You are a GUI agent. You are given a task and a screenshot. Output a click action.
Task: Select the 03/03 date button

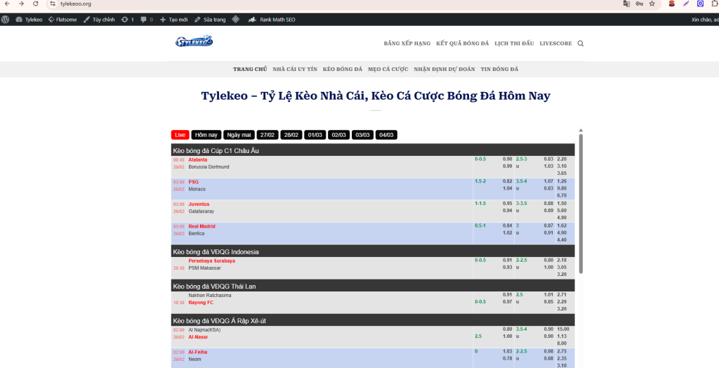click(x=363, y=135)
